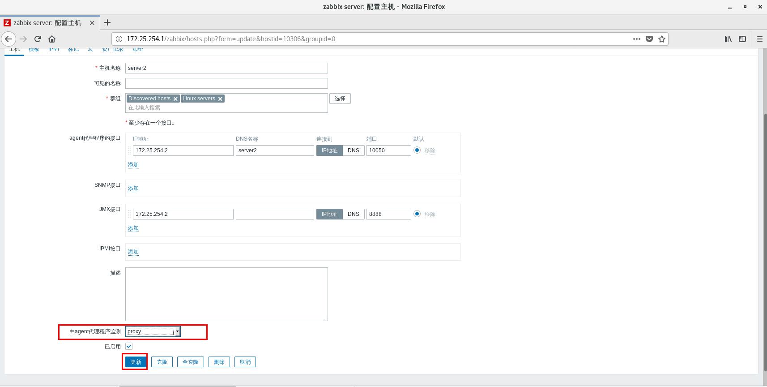
Task: Focus the 可见的名称 input field
Action: [x=226, y=83]
